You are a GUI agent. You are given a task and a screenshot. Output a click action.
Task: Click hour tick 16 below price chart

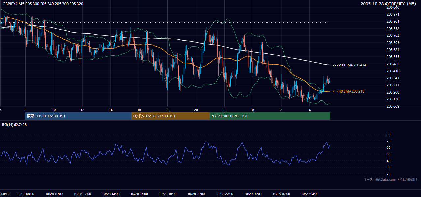pos(139,110)
